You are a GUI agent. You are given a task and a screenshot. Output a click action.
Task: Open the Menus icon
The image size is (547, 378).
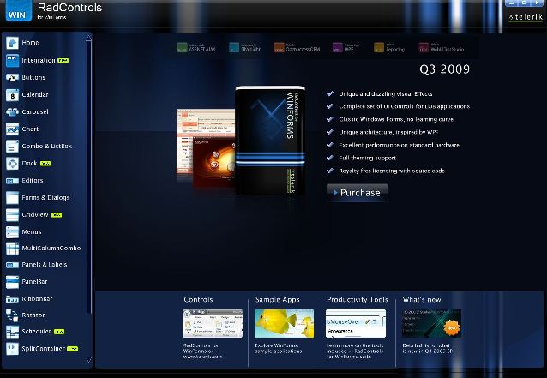12,232
